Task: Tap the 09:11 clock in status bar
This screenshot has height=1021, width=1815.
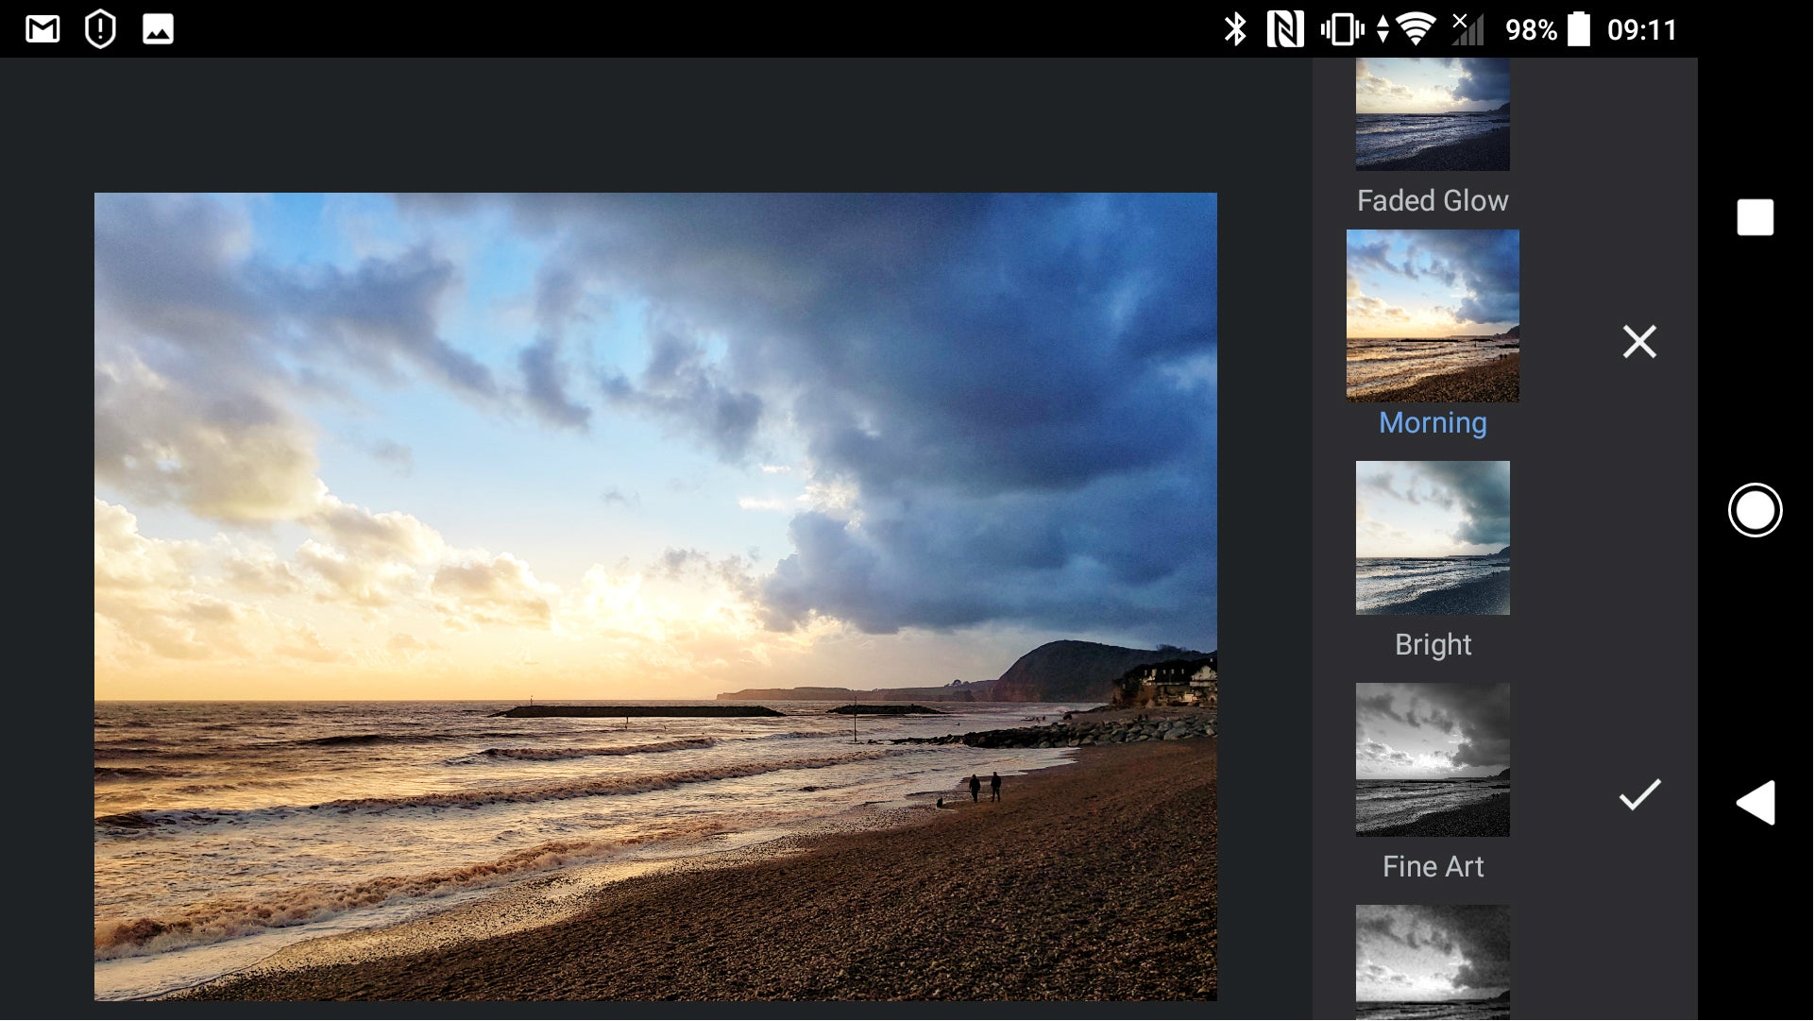Action: click(x=1642, y=30)
